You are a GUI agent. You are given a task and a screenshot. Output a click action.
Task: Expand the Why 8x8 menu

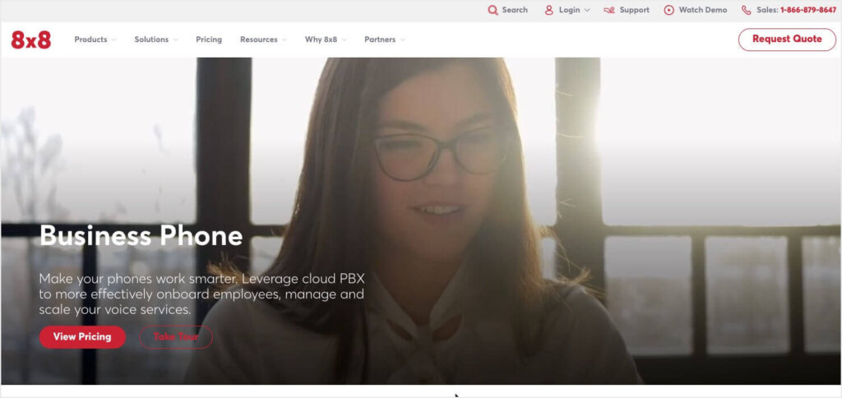[x=326, y=39]
